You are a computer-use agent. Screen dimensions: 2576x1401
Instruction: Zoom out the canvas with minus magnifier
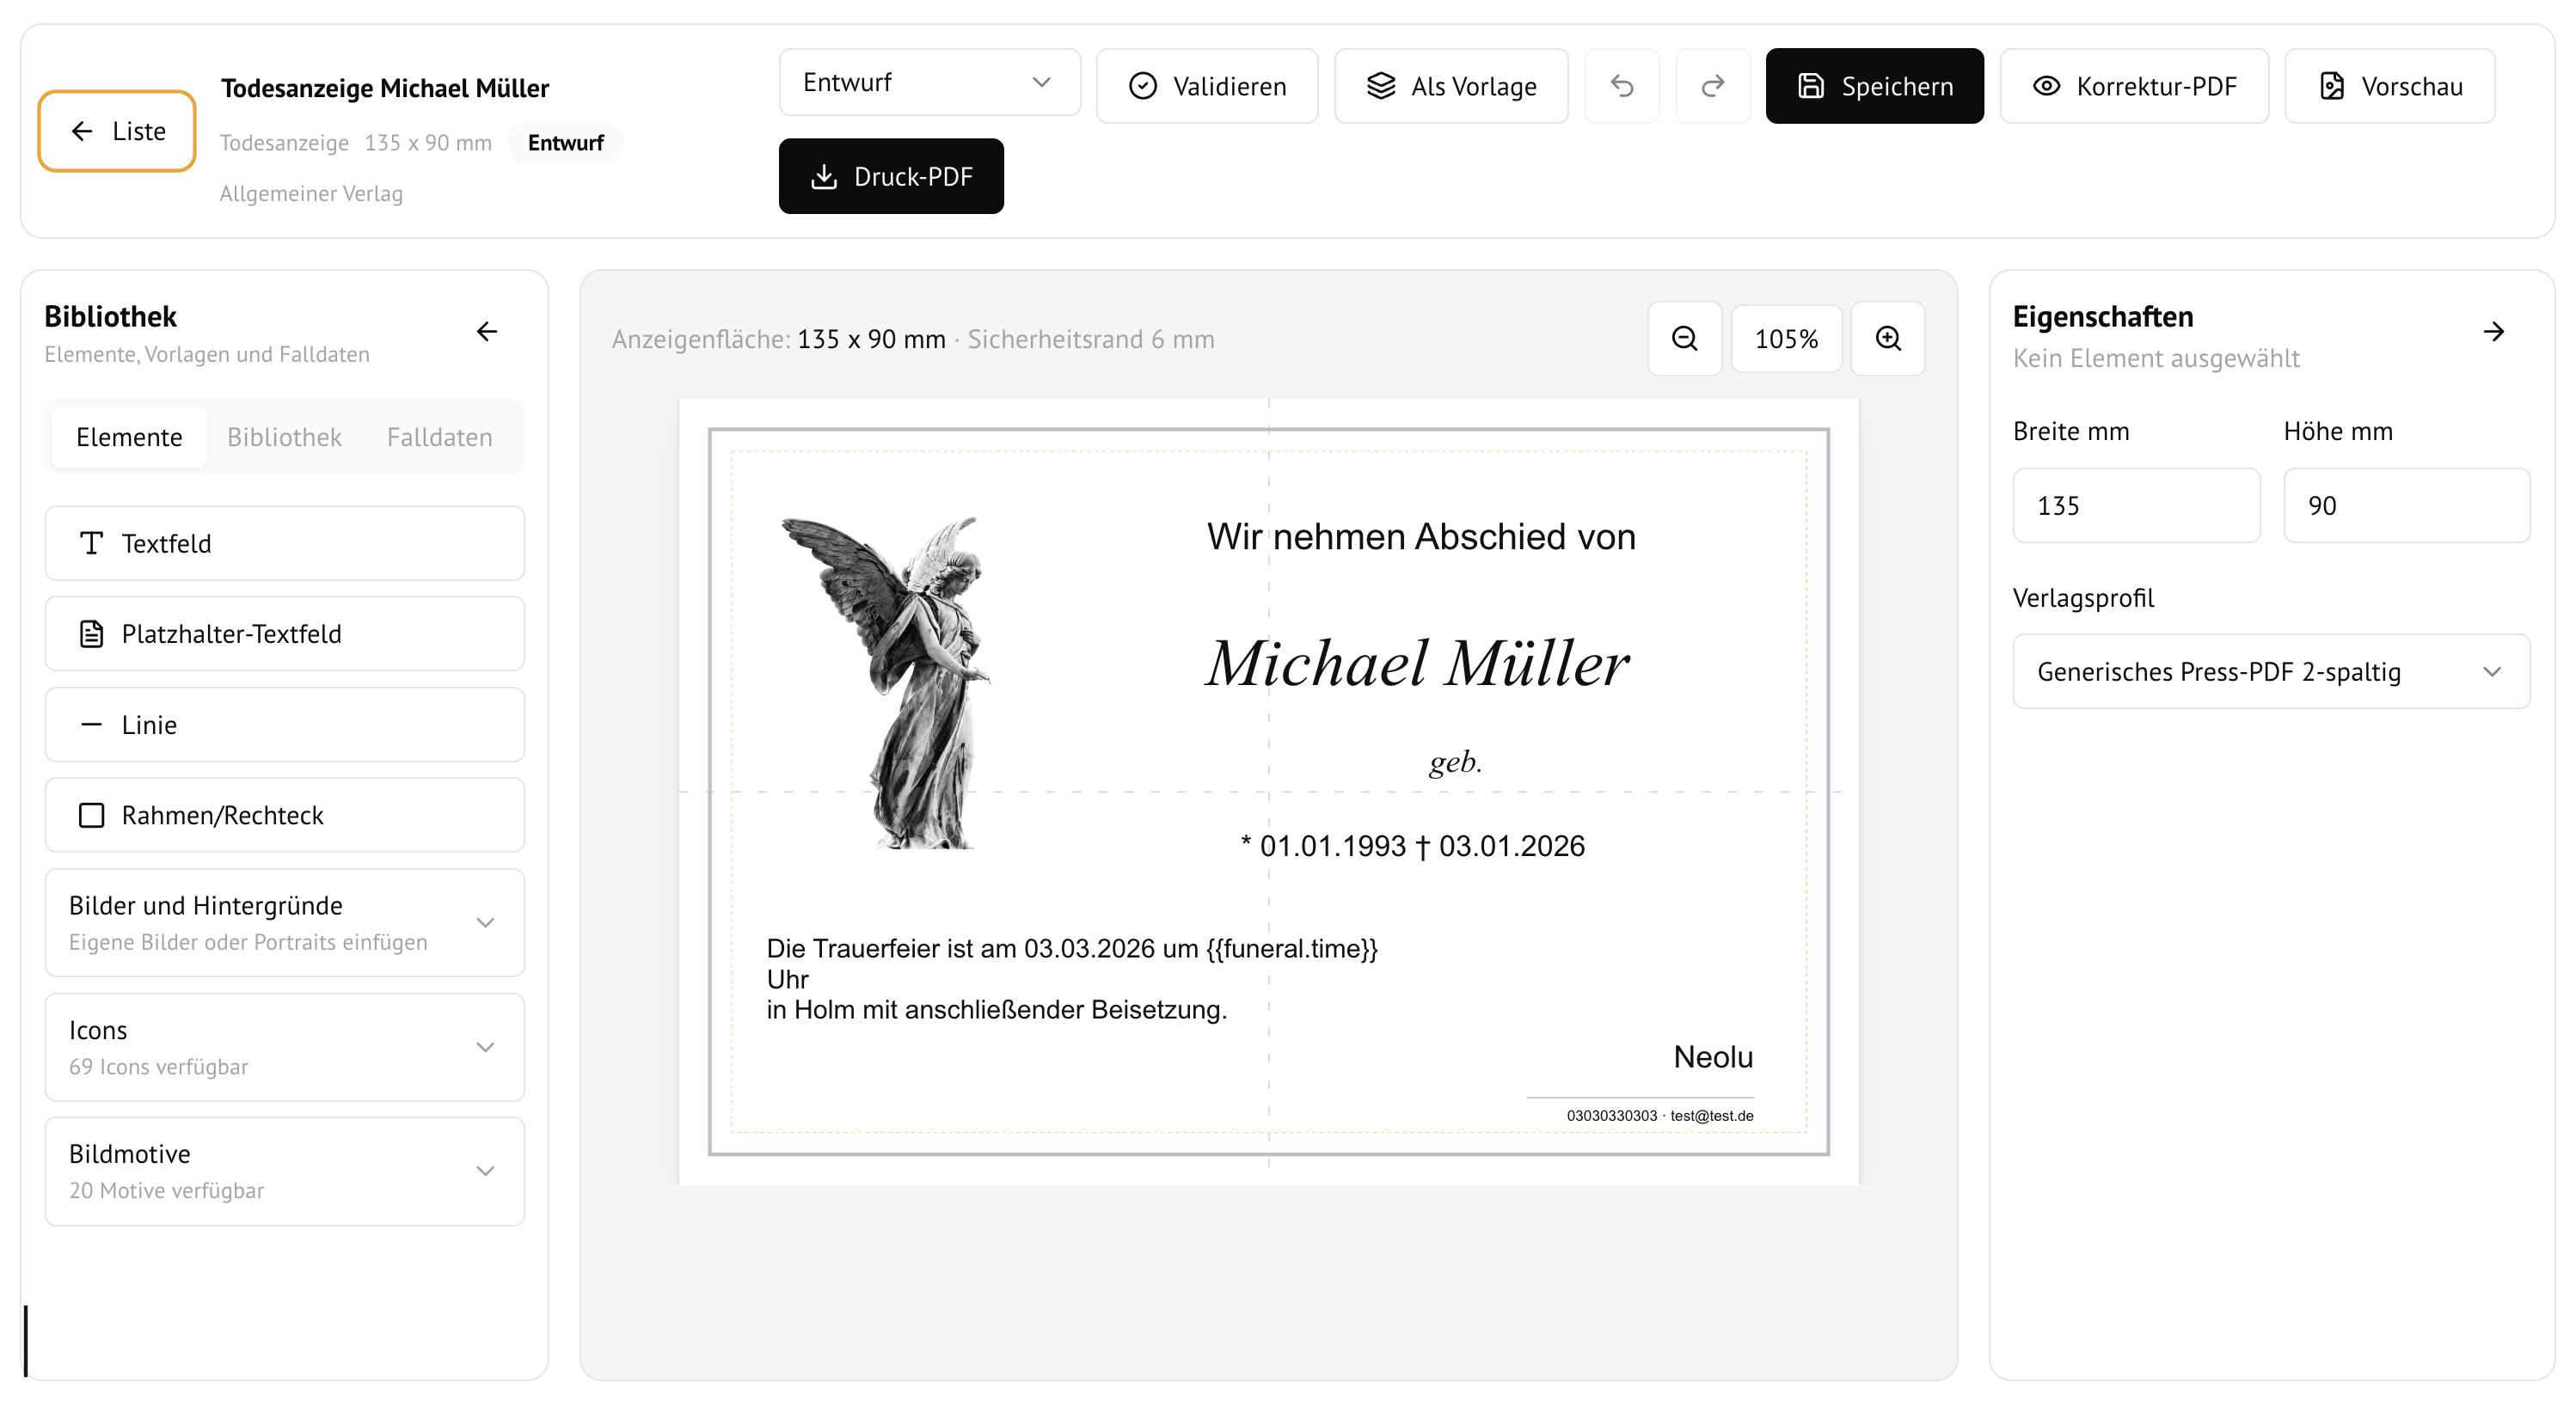pos(1685,339)
